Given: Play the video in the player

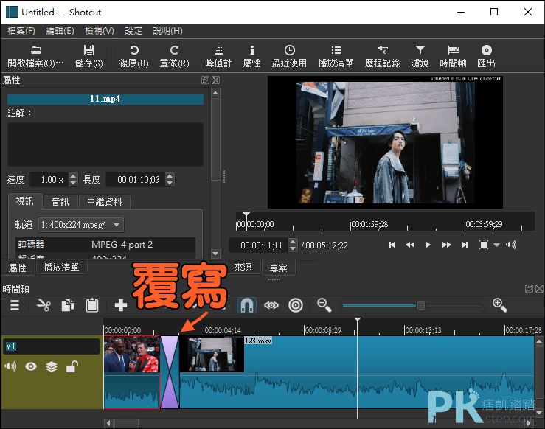Looking at the screenshot, I should 428,245.
